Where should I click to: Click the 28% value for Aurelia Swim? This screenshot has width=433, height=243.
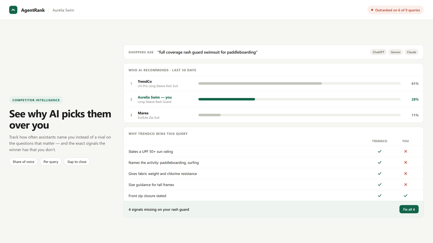pos(415,99)
